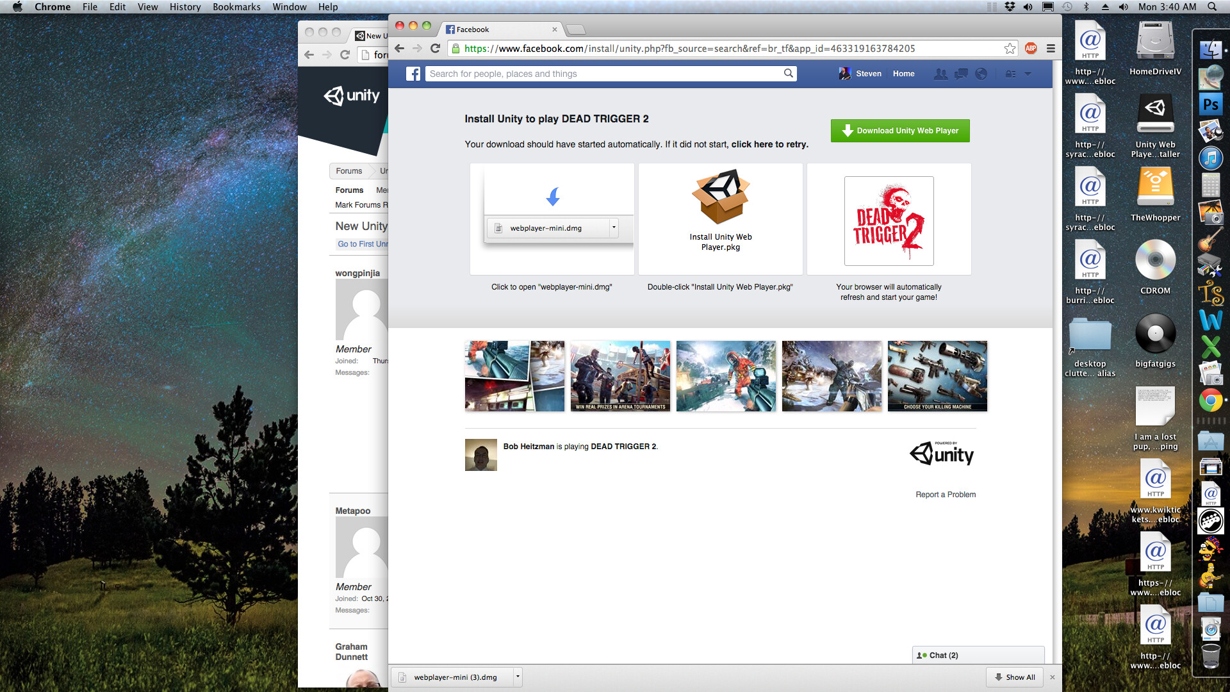Click the Facebook friend requests icon
Viewport: 1230px width, 692px height.
coord(940,74)
